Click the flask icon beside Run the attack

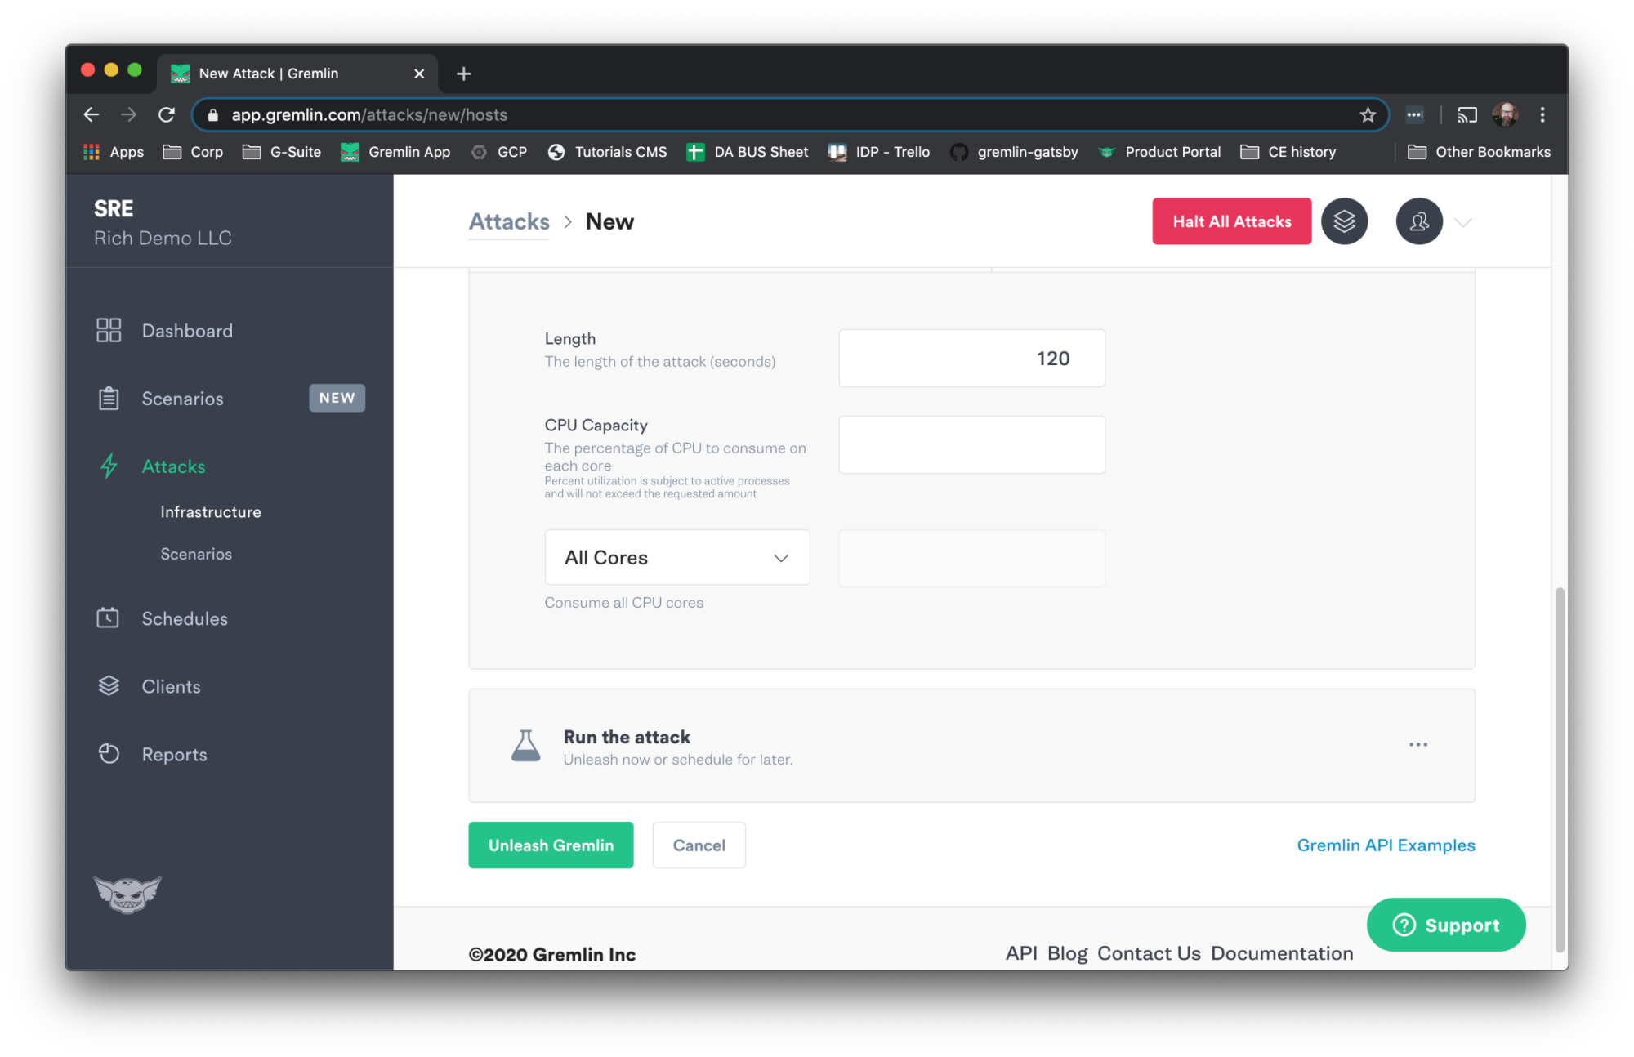tap(525, 746)
